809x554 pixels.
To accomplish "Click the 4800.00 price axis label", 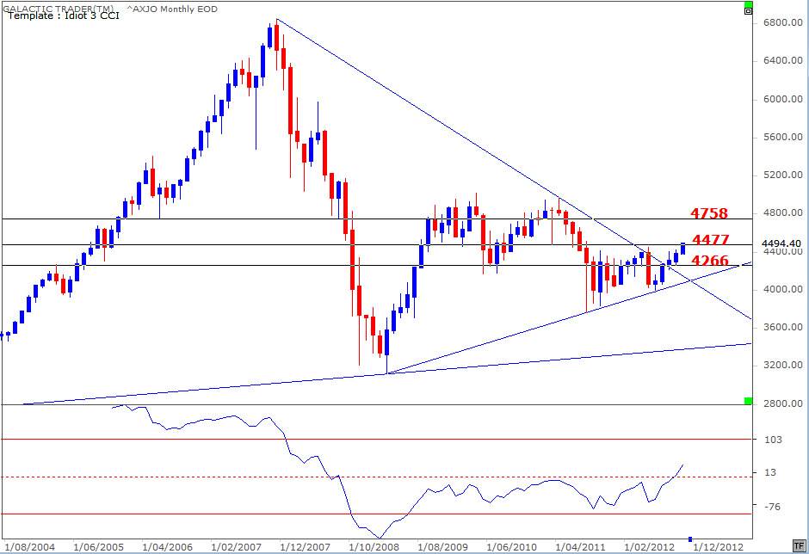I will [x=782, y=213].
